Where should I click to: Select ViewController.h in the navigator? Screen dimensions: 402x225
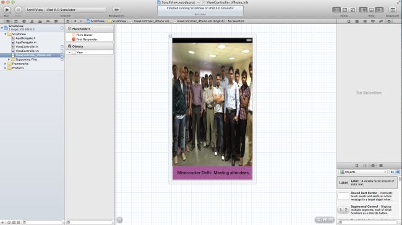[x=32, y=46]
